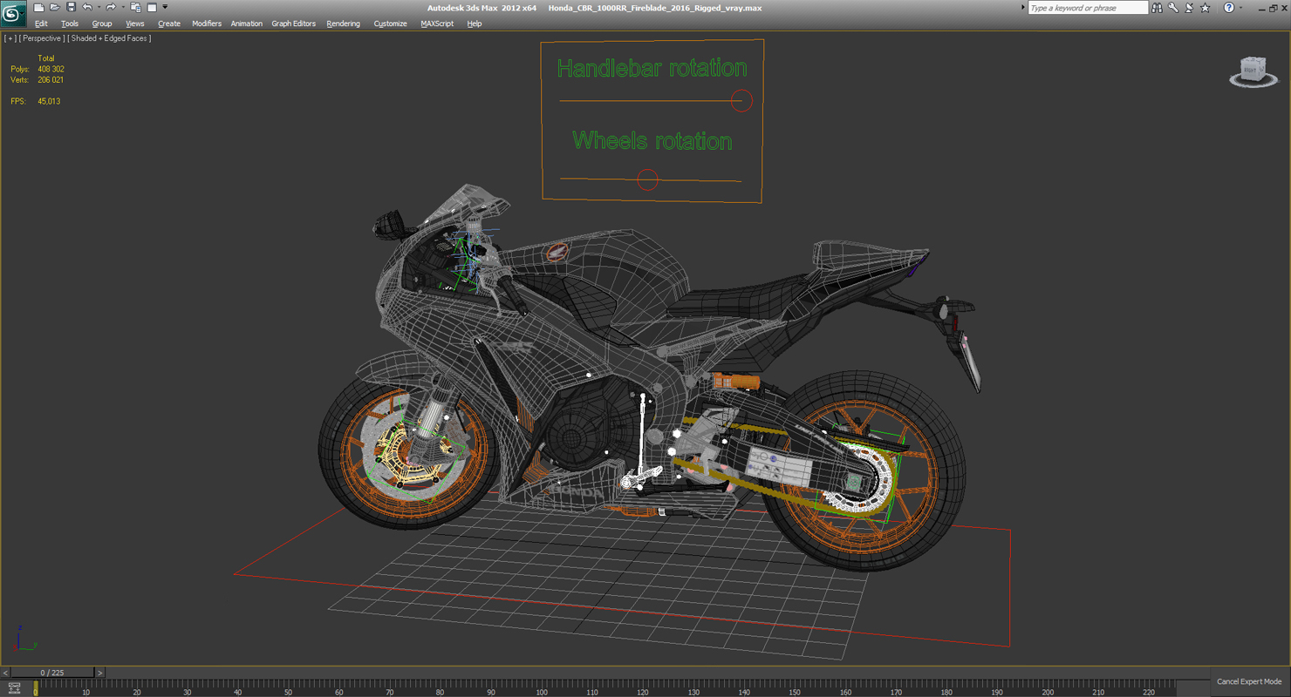Open the Create menu
This screenshot has width=1291, height=697.
coord(169,24)
